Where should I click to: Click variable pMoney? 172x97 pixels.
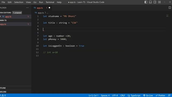point(52,39)
